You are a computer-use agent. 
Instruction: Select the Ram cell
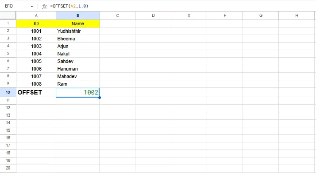(77, 84)
